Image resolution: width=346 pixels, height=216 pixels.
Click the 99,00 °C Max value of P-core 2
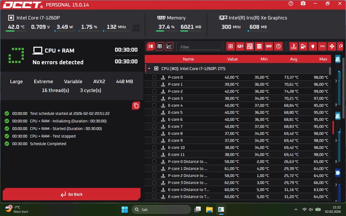(x=321, y=91)
